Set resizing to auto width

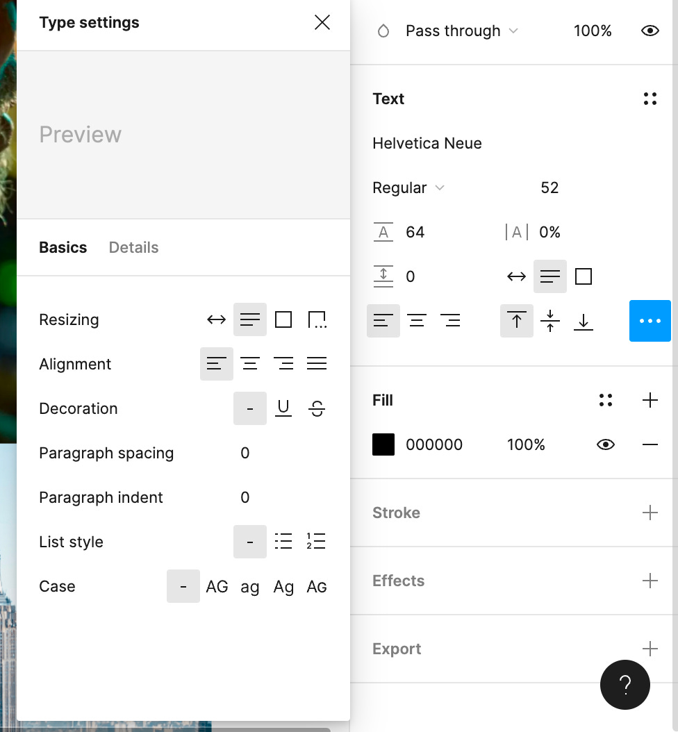pos(216,319)
